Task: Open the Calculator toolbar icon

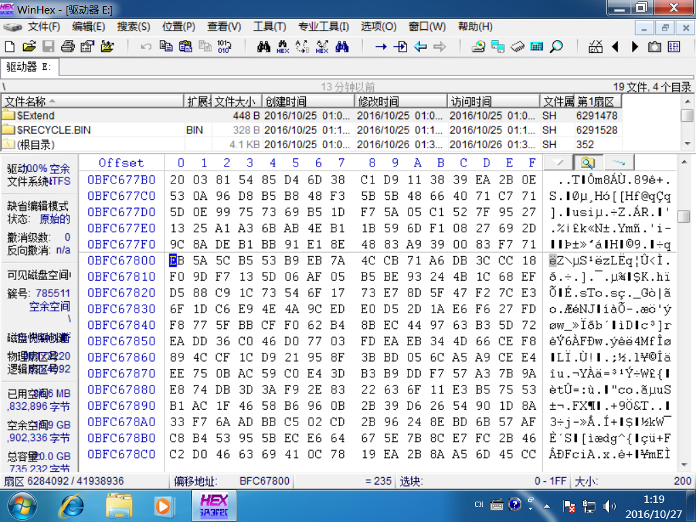Action: coord(537,46)
